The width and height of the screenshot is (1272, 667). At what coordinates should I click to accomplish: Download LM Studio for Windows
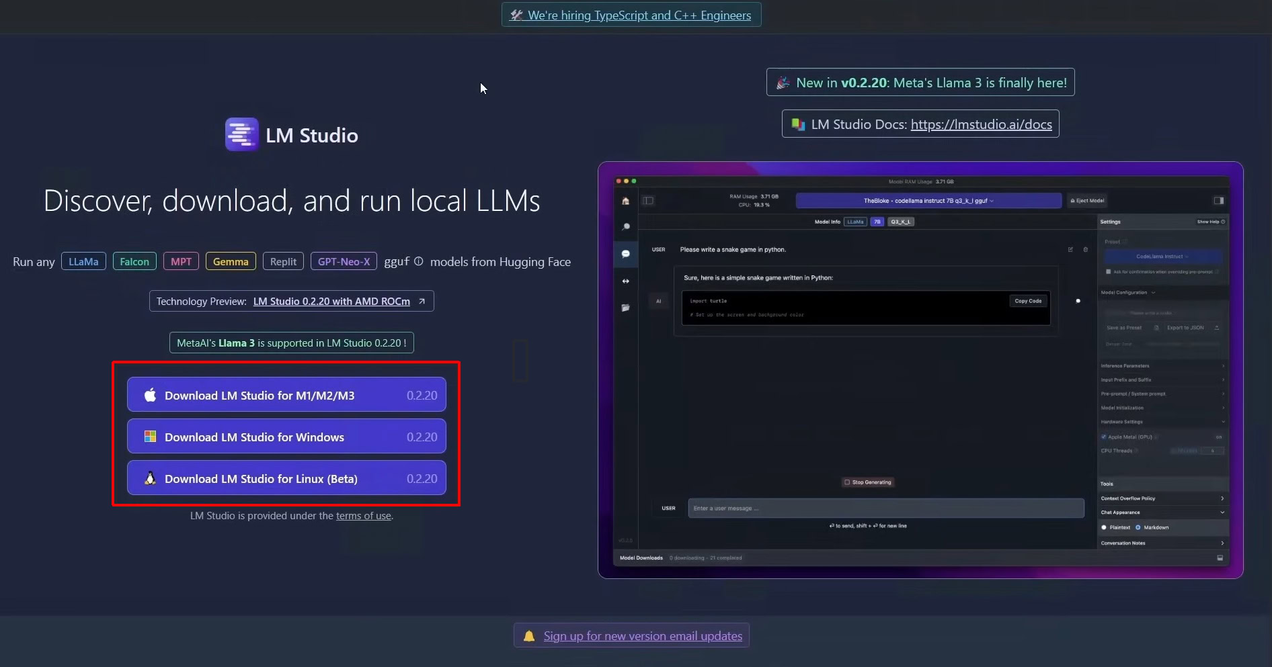[286, 437]
